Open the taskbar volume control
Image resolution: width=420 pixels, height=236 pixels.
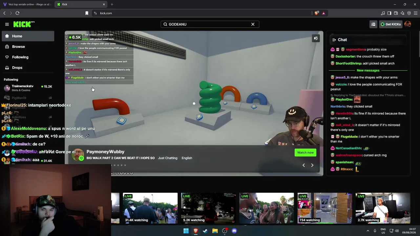coord(397,231)
